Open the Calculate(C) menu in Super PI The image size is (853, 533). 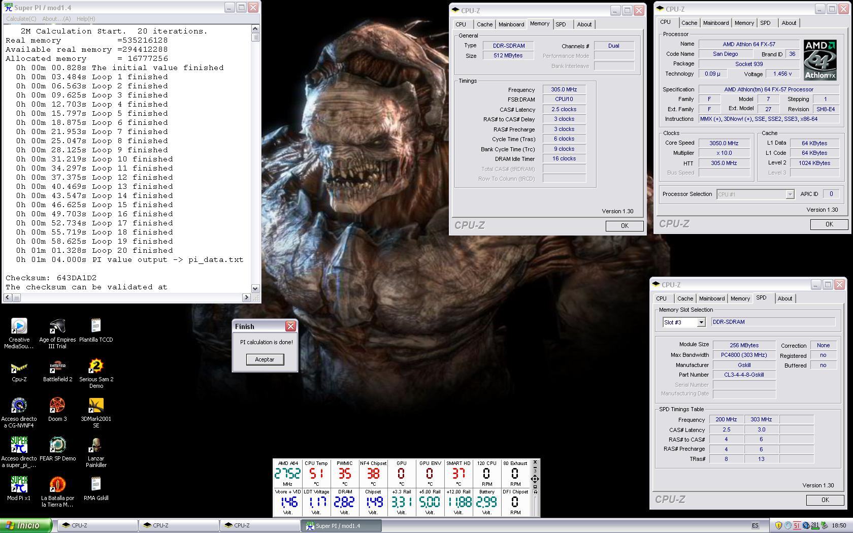(x=21, y=19)
